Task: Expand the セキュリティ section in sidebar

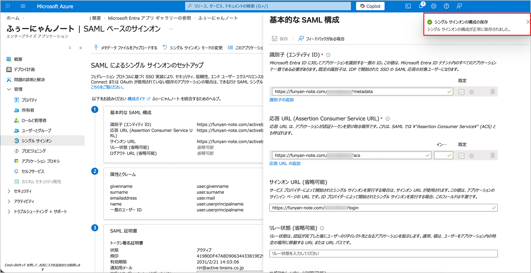Action: pos(9,191)
